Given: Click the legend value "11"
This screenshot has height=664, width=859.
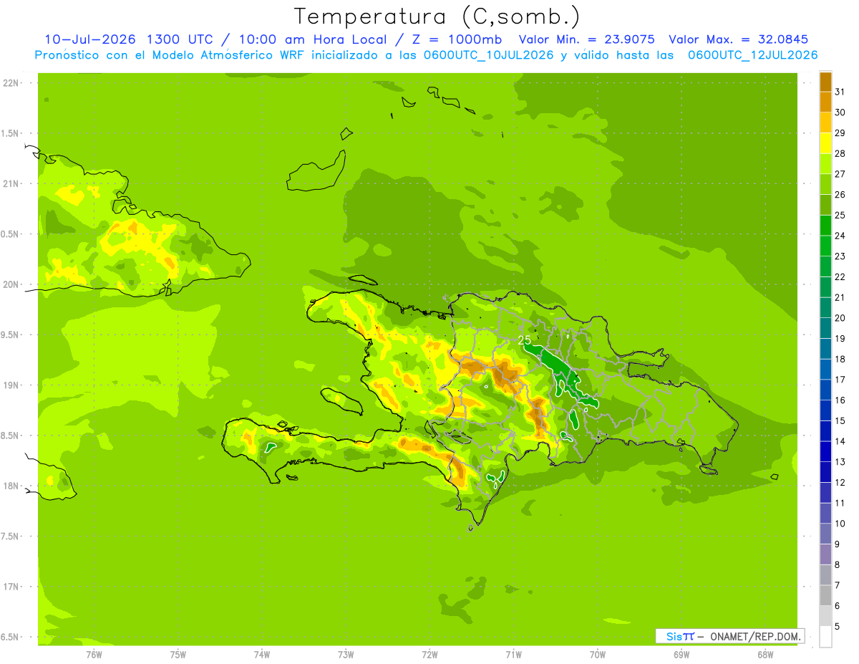Looking at the screenshot, I should click(x=840, y=504).
